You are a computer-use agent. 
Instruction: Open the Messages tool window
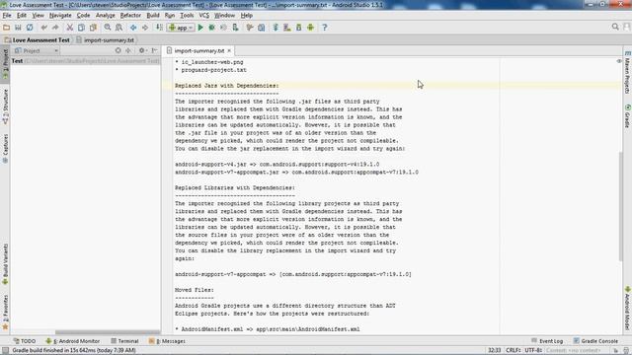tap(167, 341)
